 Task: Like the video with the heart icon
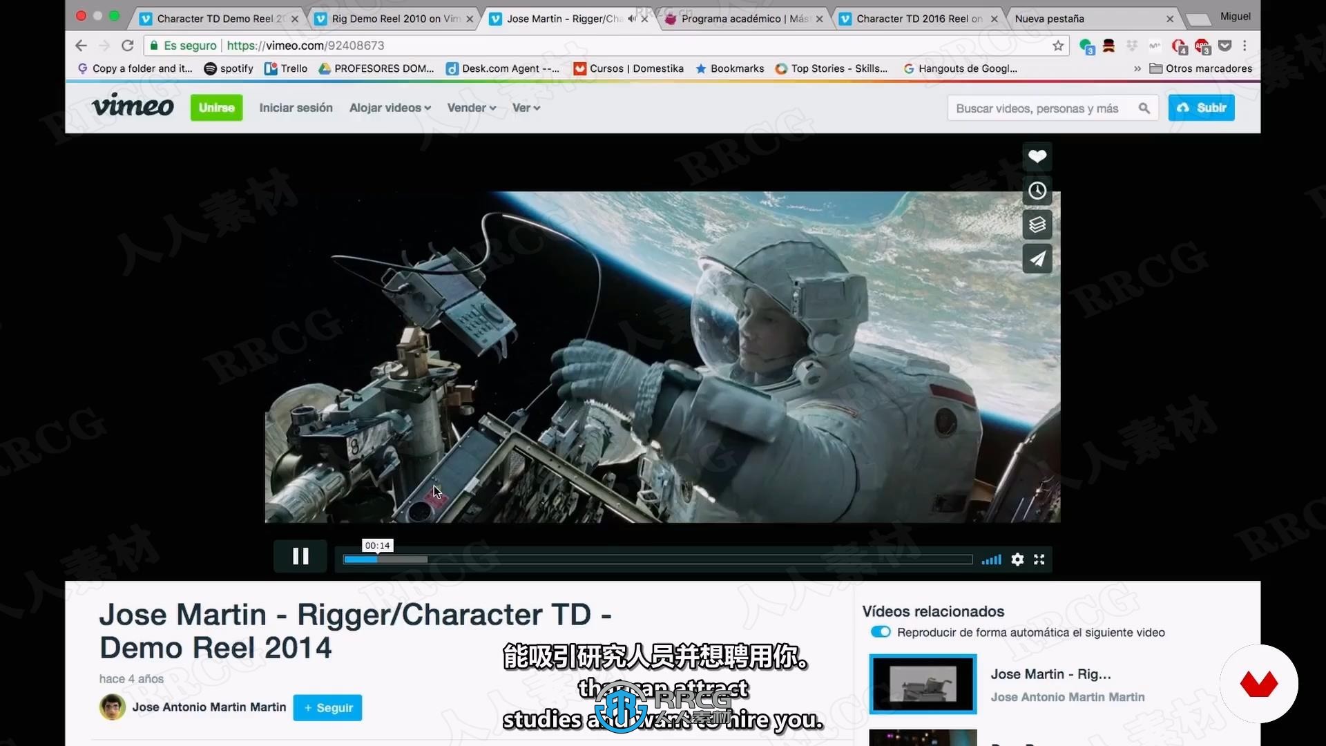[1037, 156]
